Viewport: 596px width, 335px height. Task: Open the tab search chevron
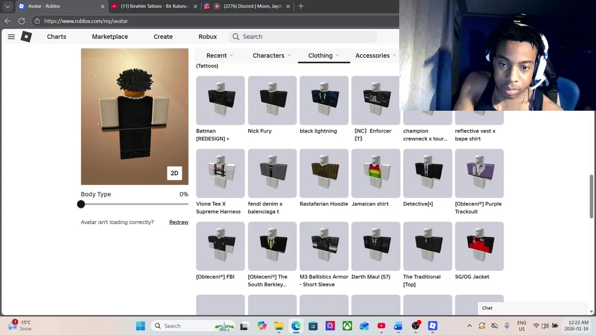pos(7,6)
